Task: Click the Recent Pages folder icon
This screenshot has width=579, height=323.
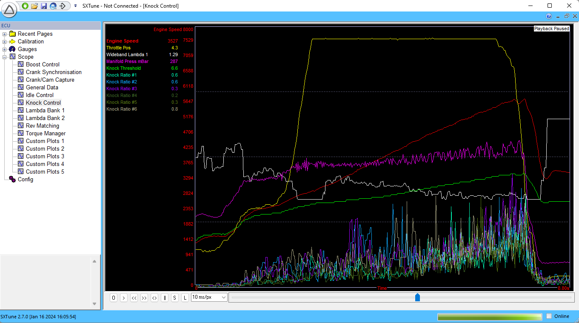Action: (12, 34)
